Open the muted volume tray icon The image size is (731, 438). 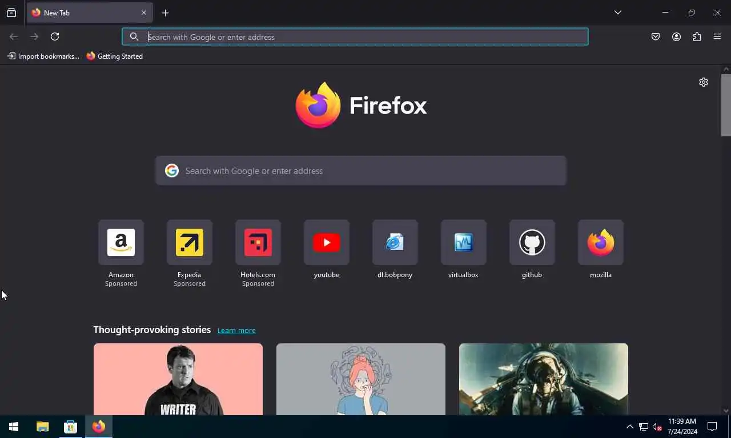[x=657, y=427]
